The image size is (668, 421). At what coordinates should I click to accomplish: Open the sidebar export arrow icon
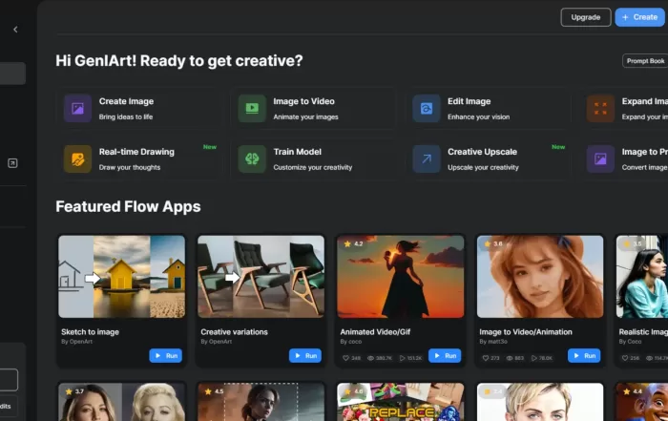click(12, 163)
